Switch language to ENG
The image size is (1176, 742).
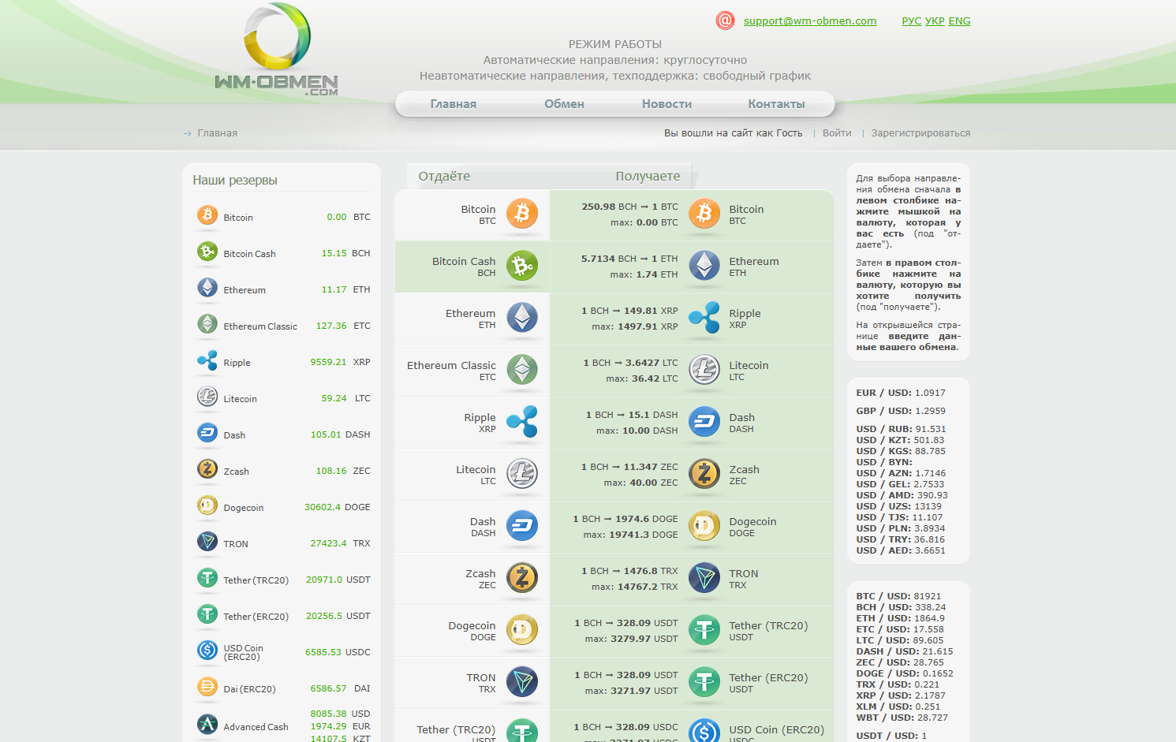pyautogui.click(x=959, y=21)
